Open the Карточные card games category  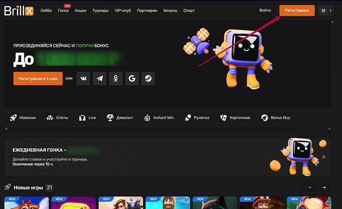pyautogui.click(x=235, y=117)
